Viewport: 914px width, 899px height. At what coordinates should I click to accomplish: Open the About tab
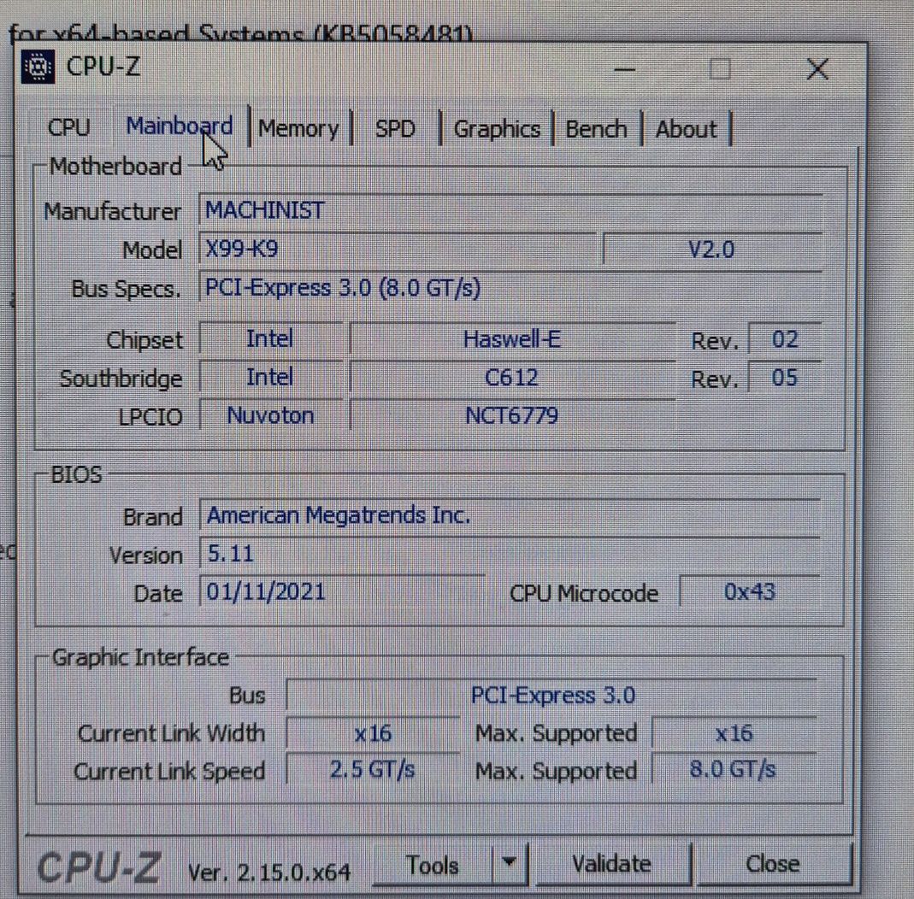click(x=686, y=129)
